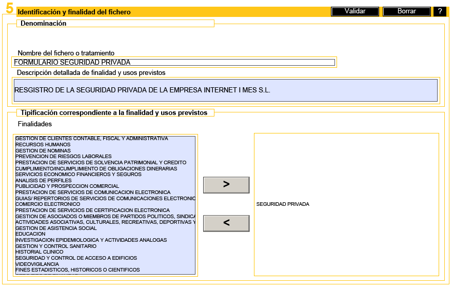The width and height of the screenshot is (453, 289).
Task: Select GESTION DE ASOCIADOS O MIEMBROS DE PARTIDOS entry
Action: [x=105, y=216]
